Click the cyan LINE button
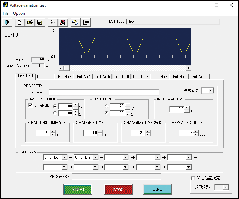 [157, 189]
